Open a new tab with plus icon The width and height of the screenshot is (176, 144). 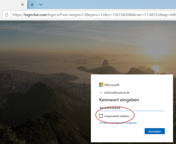click(32, 5)
